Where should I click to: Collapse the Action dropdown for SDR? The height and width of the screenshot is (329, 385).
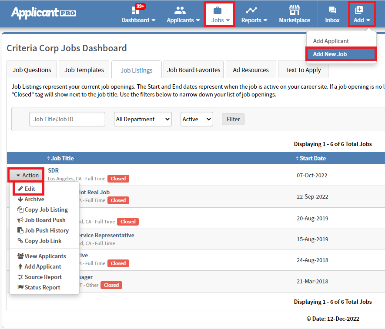pyautogui.click(x=27, y=175)
